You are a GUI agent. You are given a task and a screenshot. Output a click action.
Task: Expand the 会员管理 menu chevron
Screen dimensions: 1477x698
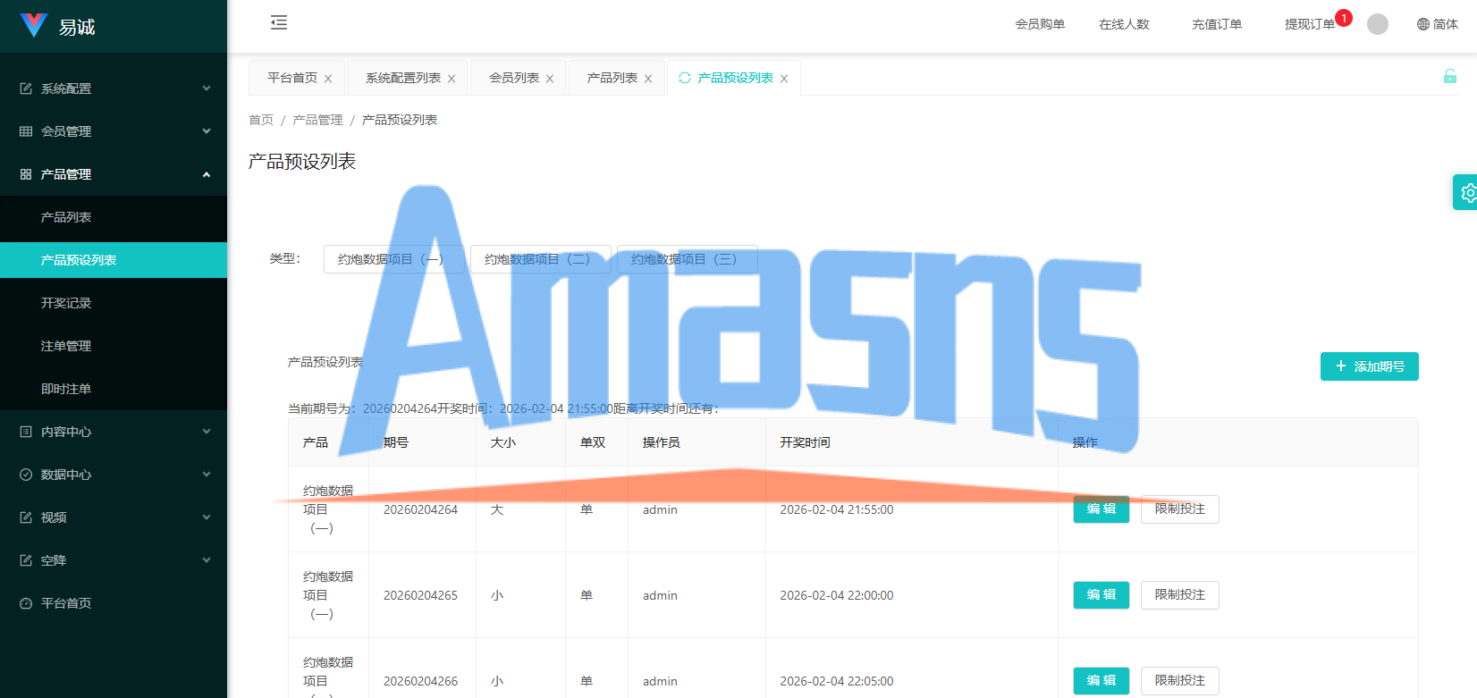(x=207, y=131)
